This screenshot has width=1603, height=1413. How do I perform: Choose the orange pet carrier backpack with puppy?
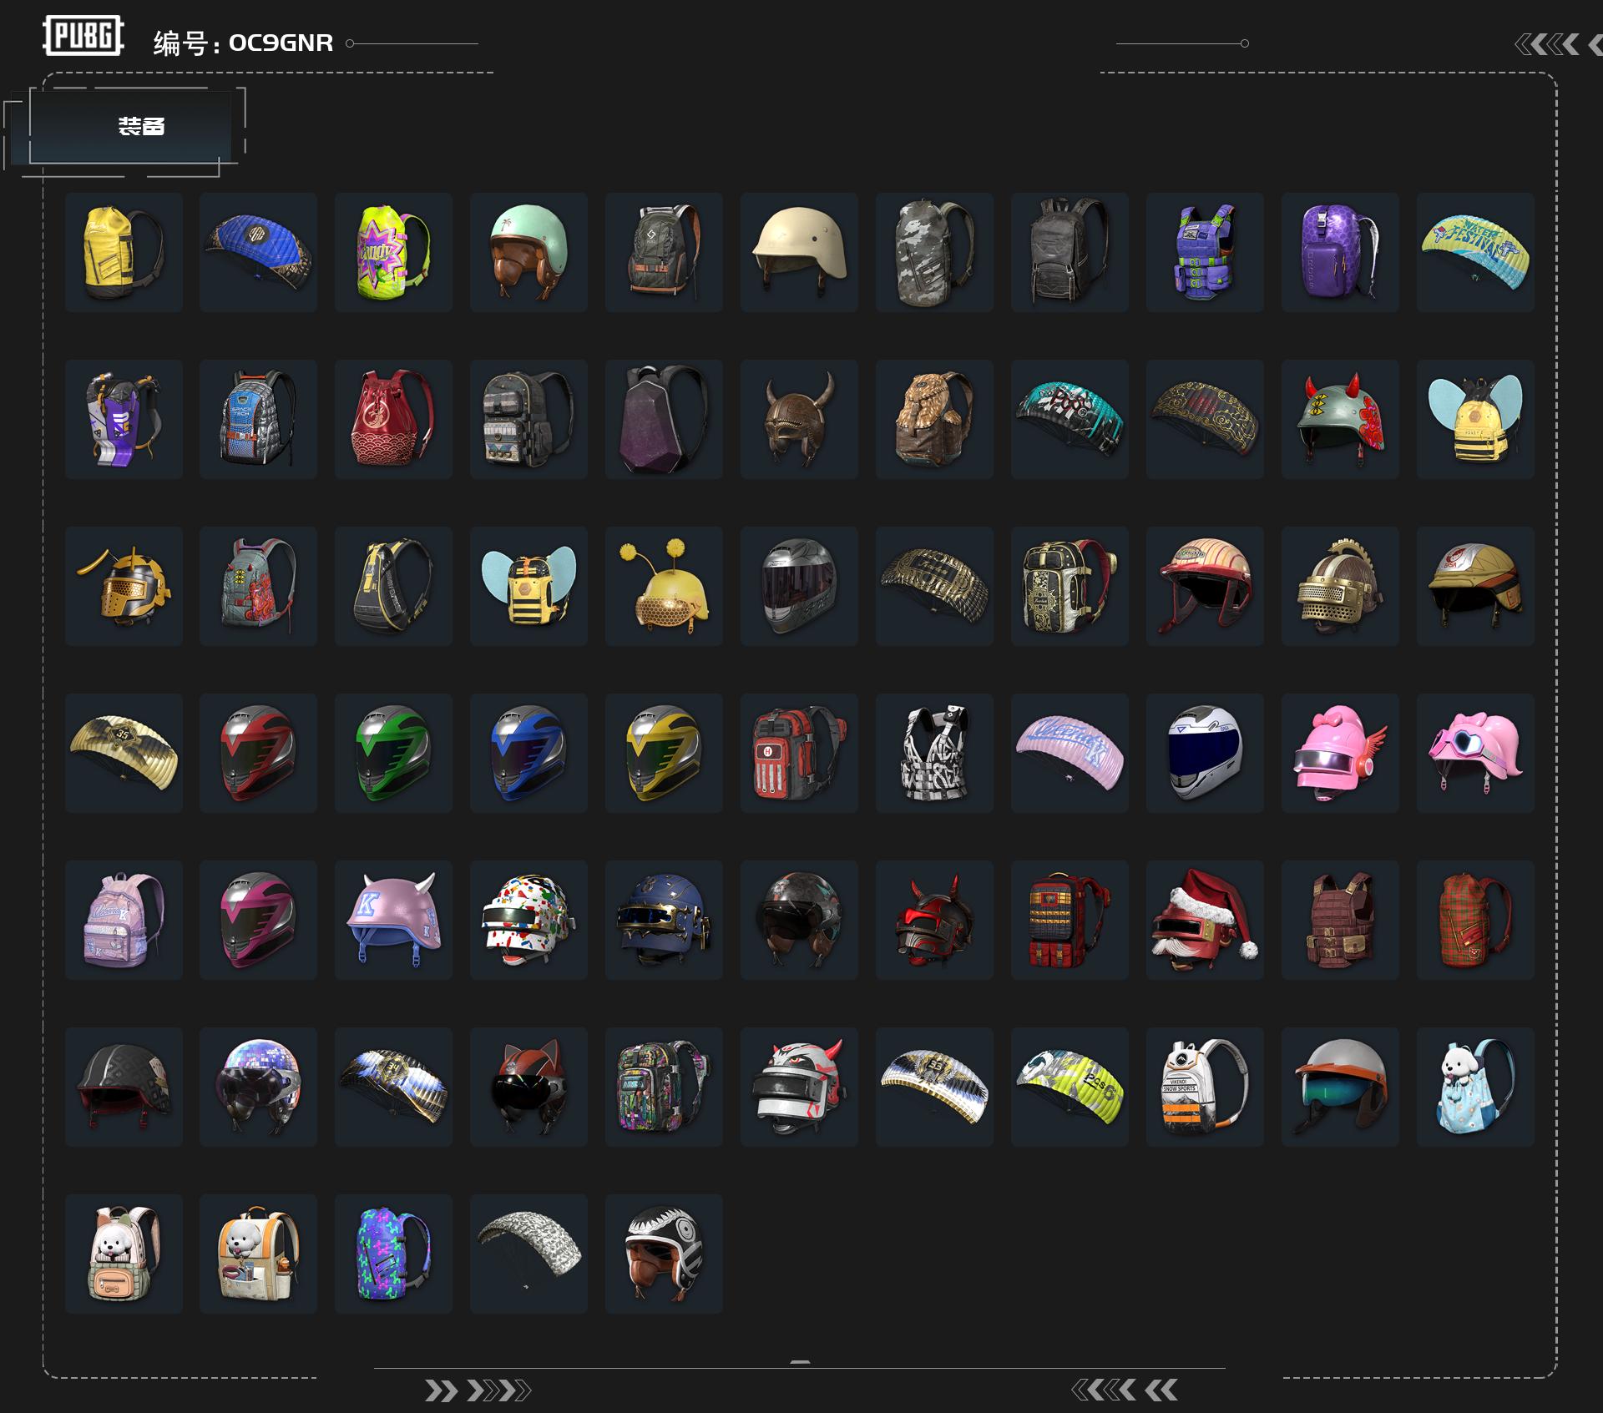pos(258,1254)
